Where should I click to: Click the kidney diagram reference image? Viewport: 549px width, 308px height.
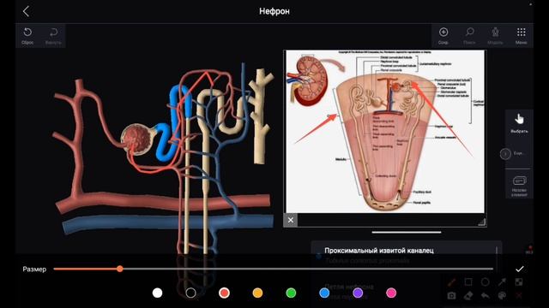385,132
